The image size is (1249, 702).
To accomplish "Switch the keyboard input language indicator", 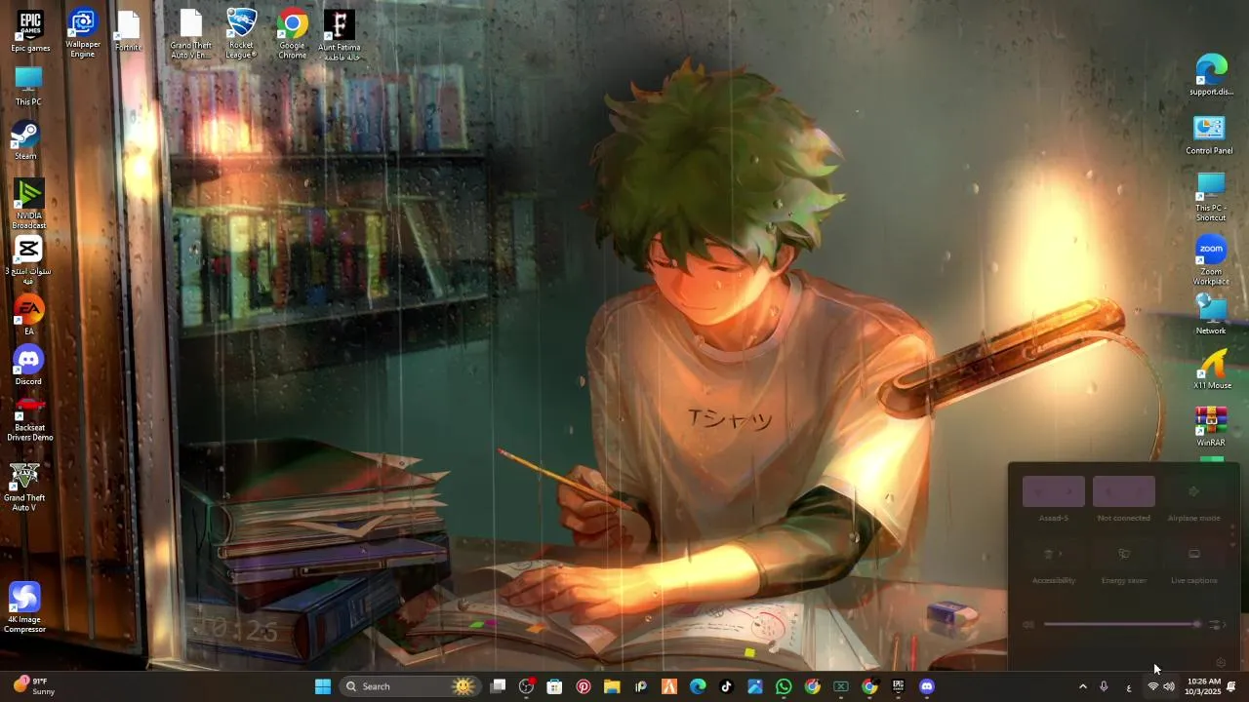I will click(x=1129, y=687).
